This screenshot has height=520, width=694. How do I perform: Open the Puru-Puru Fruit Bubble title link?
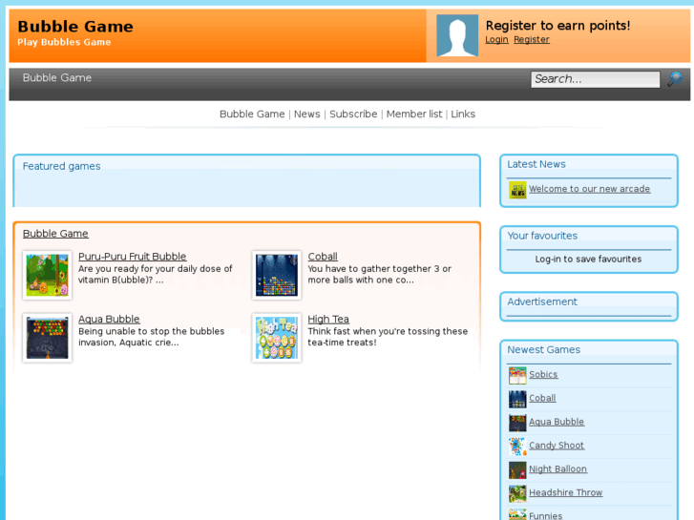pyautogui.click(x=133, y=257)
